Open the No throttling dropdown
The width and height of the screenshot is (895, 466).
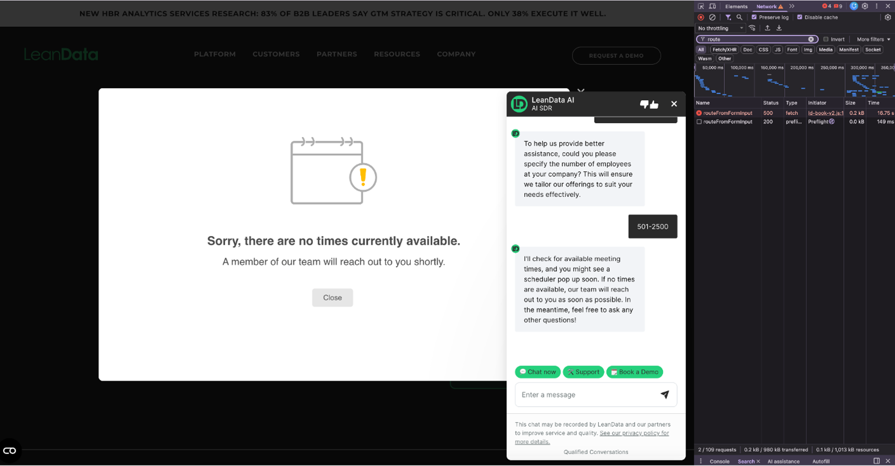pos(720,28)
